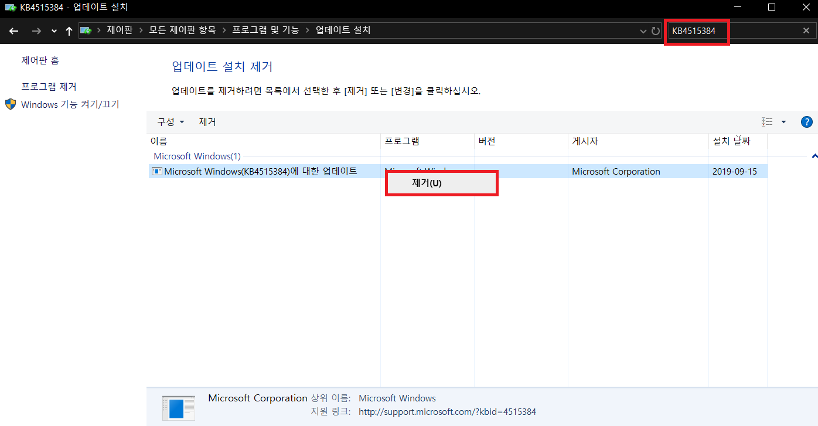Click the 2019-09-15 install date cell
The image size is (818, 426).
coord(735,172)
